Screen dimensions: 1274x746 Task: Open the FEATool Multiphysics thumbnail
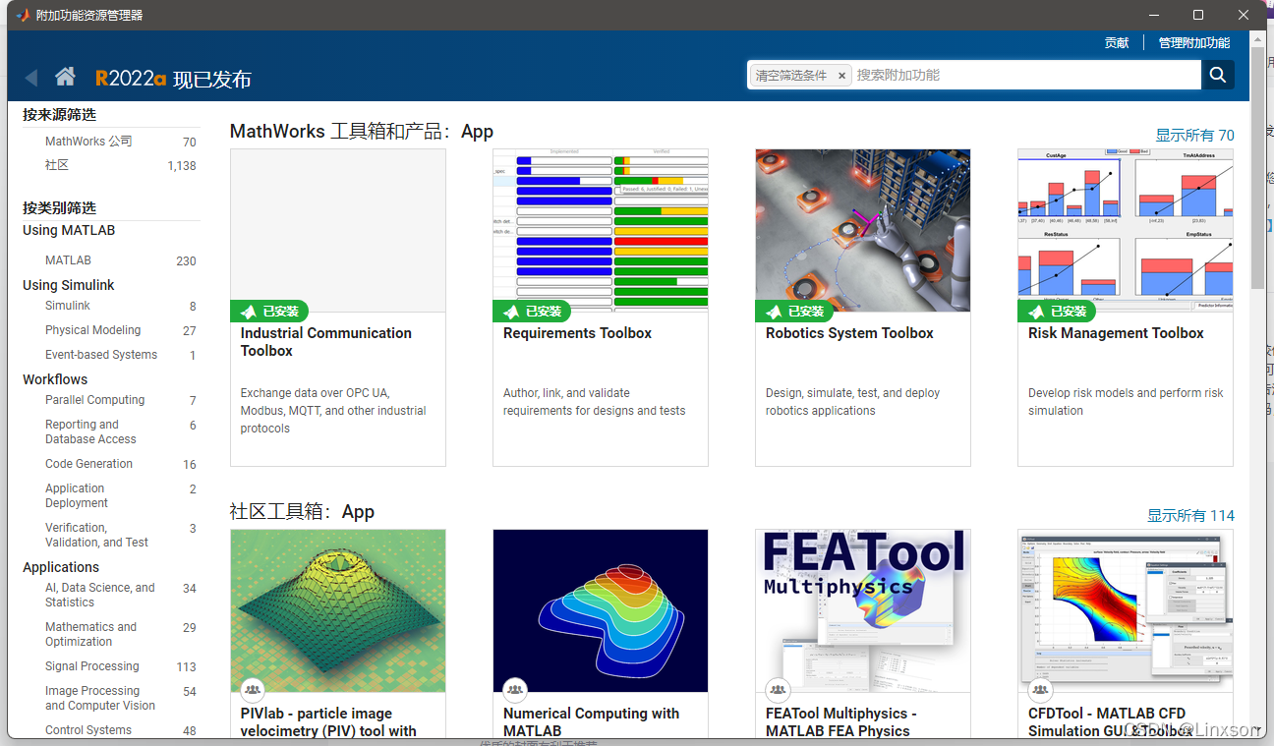[x=863, y=610]
